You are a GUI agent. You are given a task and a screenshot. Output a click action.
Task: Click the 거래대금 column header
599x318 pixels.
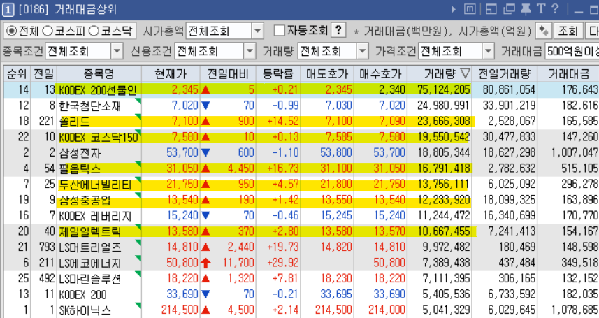pos(568,73)
